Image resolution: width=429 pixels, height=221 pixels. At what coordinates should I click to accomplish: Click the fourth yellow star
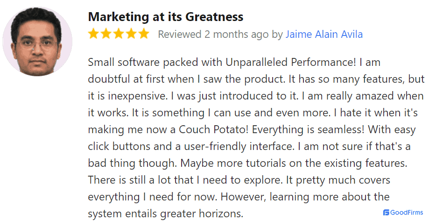click(x=131, y=34)
